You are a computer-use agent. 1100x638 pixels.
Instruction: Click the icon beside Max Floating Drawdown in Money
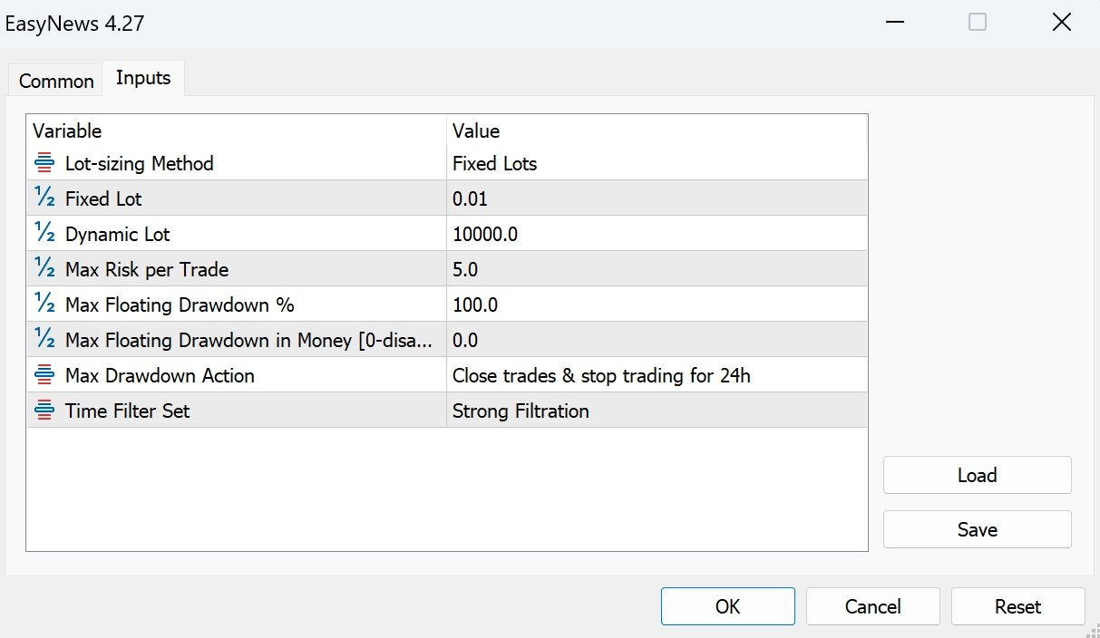click(44, 340)
